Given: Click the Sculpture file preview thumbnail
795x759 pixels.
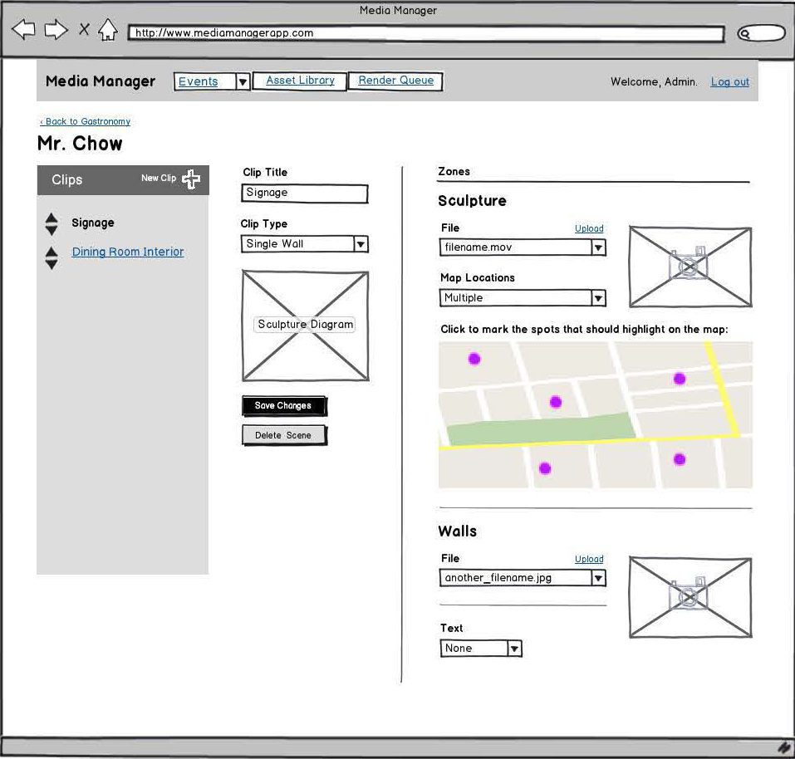Looking at the screenshot, I should 690,267.
